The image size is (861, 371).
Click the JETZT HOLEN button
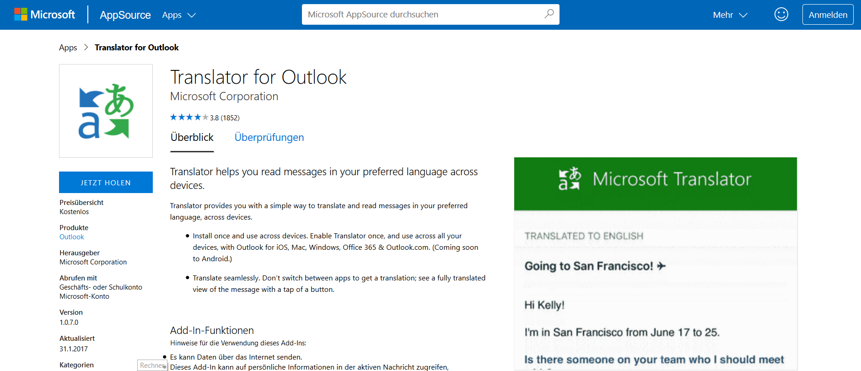[x=106, y=183]
